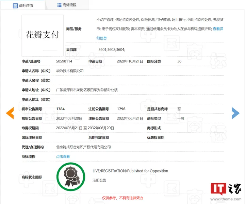Screen dimensions: 245x204
Task: Select preliminary announcement number 1784
Action: click(60, 109)
